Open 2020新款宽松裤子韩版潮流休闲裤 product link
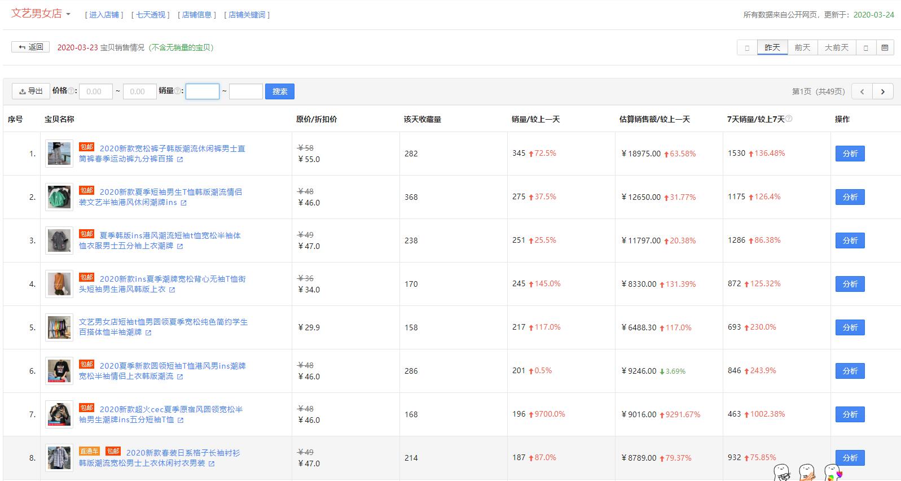The height and width of the screenshot is (481, 901). [162, 154]
